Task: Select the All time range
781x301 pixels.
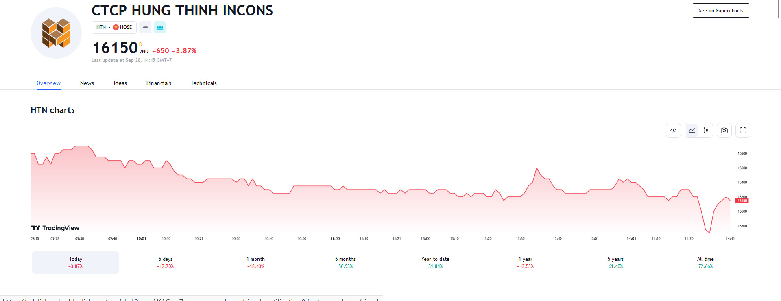Action: [x=705, y=262]
